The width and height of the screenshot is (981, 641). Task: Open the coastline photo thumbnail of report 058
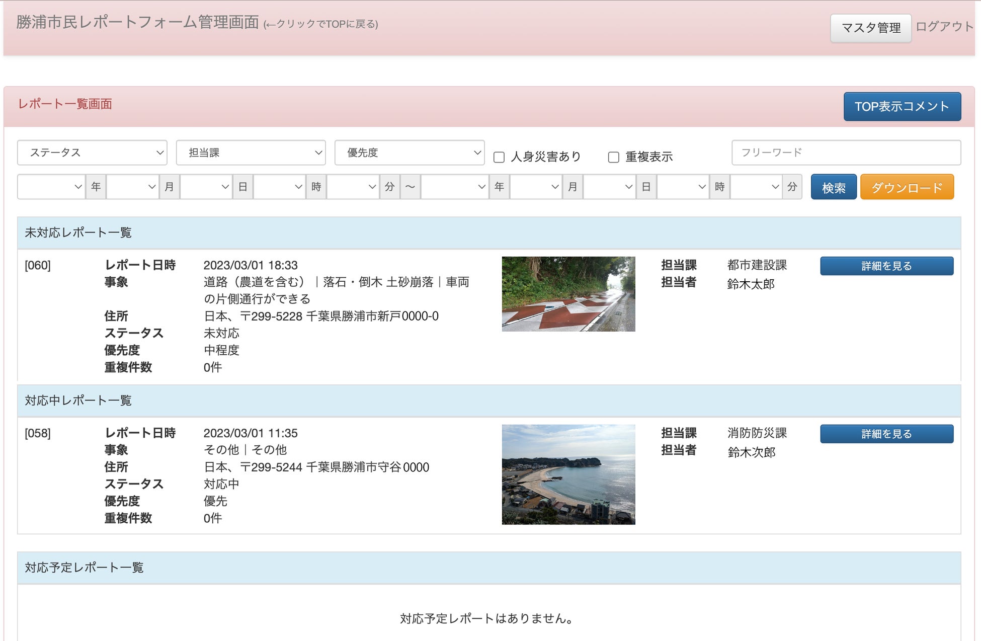pos(568,474)
